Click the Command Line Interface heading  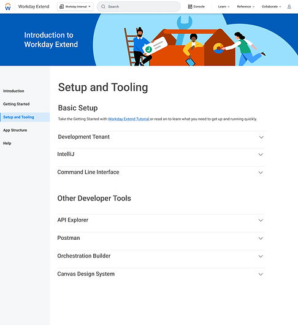[x=88, y=172]
